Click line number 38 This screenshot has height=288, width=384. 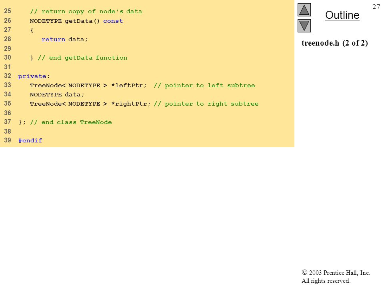click(8, 131)
